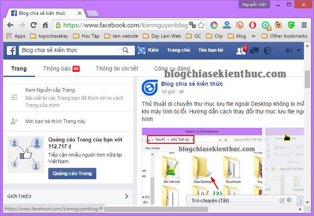The width and height of the screenshot is (314, 216).
Task: Open the notifications globe icon
Action: (x=267, y=51)
